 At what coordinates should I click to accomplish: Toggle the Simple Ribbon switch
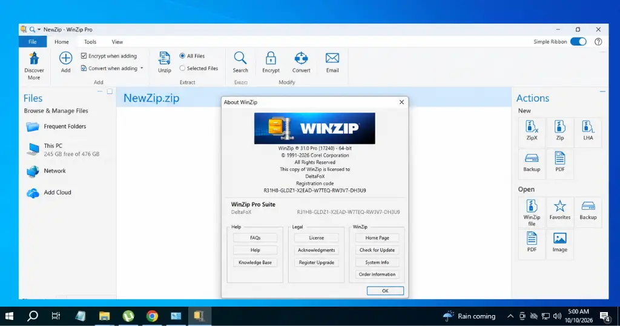click(578, 42)
